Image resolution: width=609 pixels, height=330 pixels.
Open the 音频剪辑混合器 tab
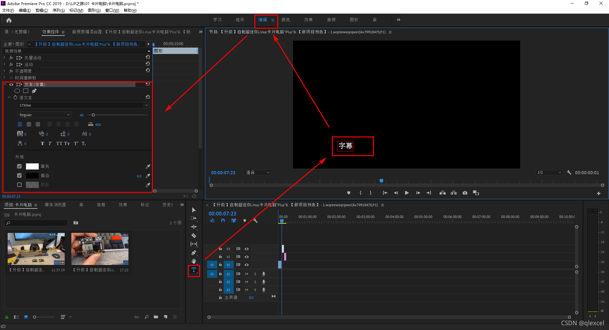[131, 32]
